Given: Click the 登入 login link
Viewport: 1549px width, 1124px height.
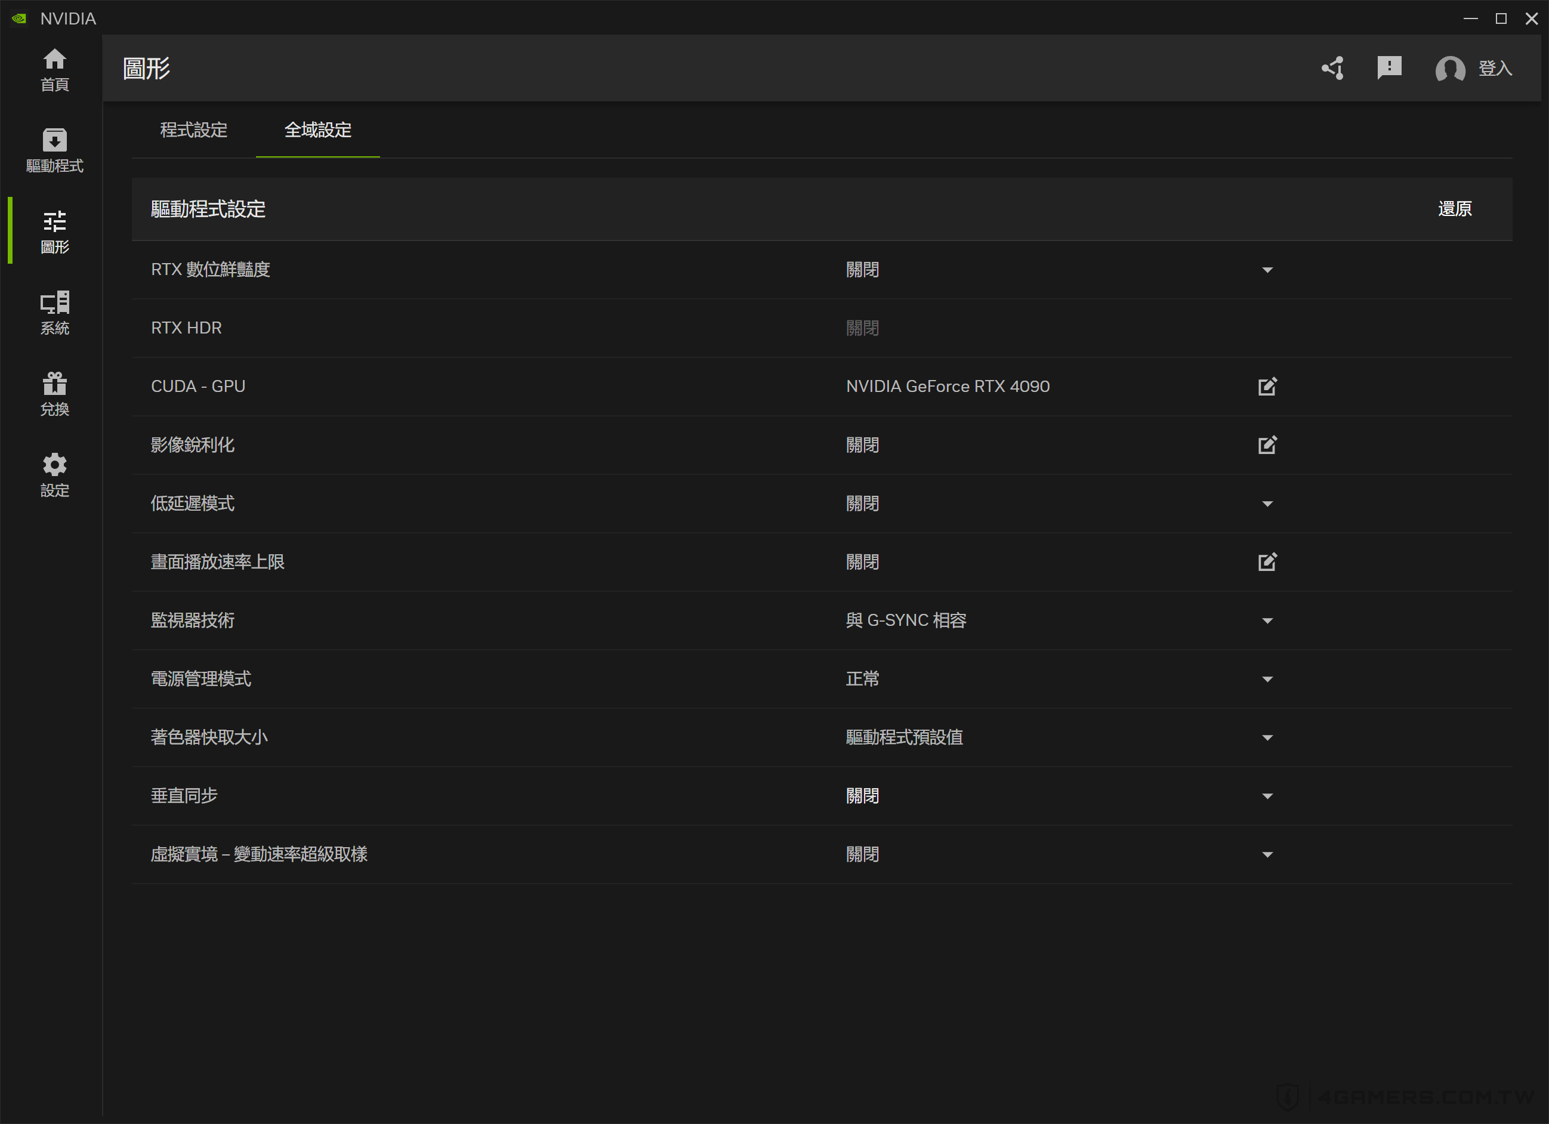Looking at the screenshot, I should (1495, 68).
